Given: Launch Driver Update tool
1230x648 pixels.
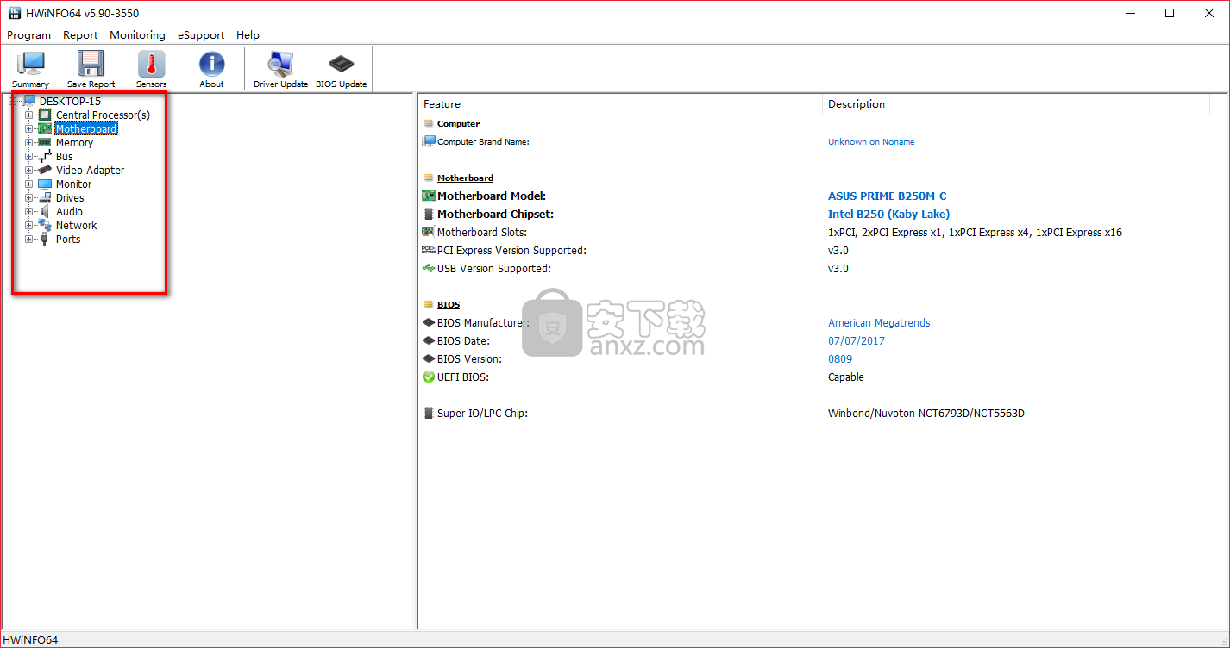Looking at the screenshot, I should tap(280, 64).
